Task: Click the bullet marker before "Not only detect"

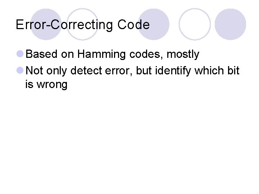Action: [x=20, y=70]
